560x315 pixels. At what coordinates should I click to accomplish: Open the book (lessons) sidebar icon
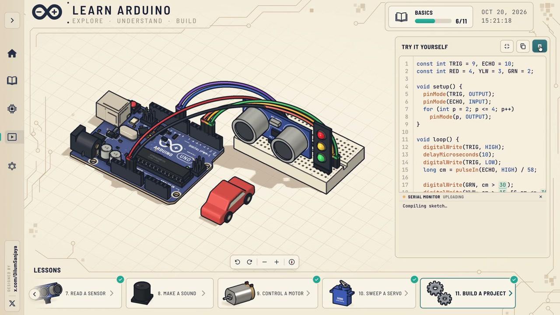(x=12, y=80)
